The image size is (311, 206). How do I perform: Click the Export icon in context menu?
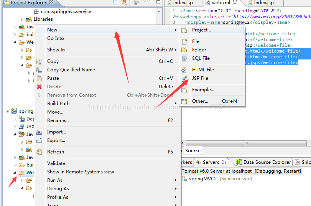pyautogui.click(x=39, y=140)
